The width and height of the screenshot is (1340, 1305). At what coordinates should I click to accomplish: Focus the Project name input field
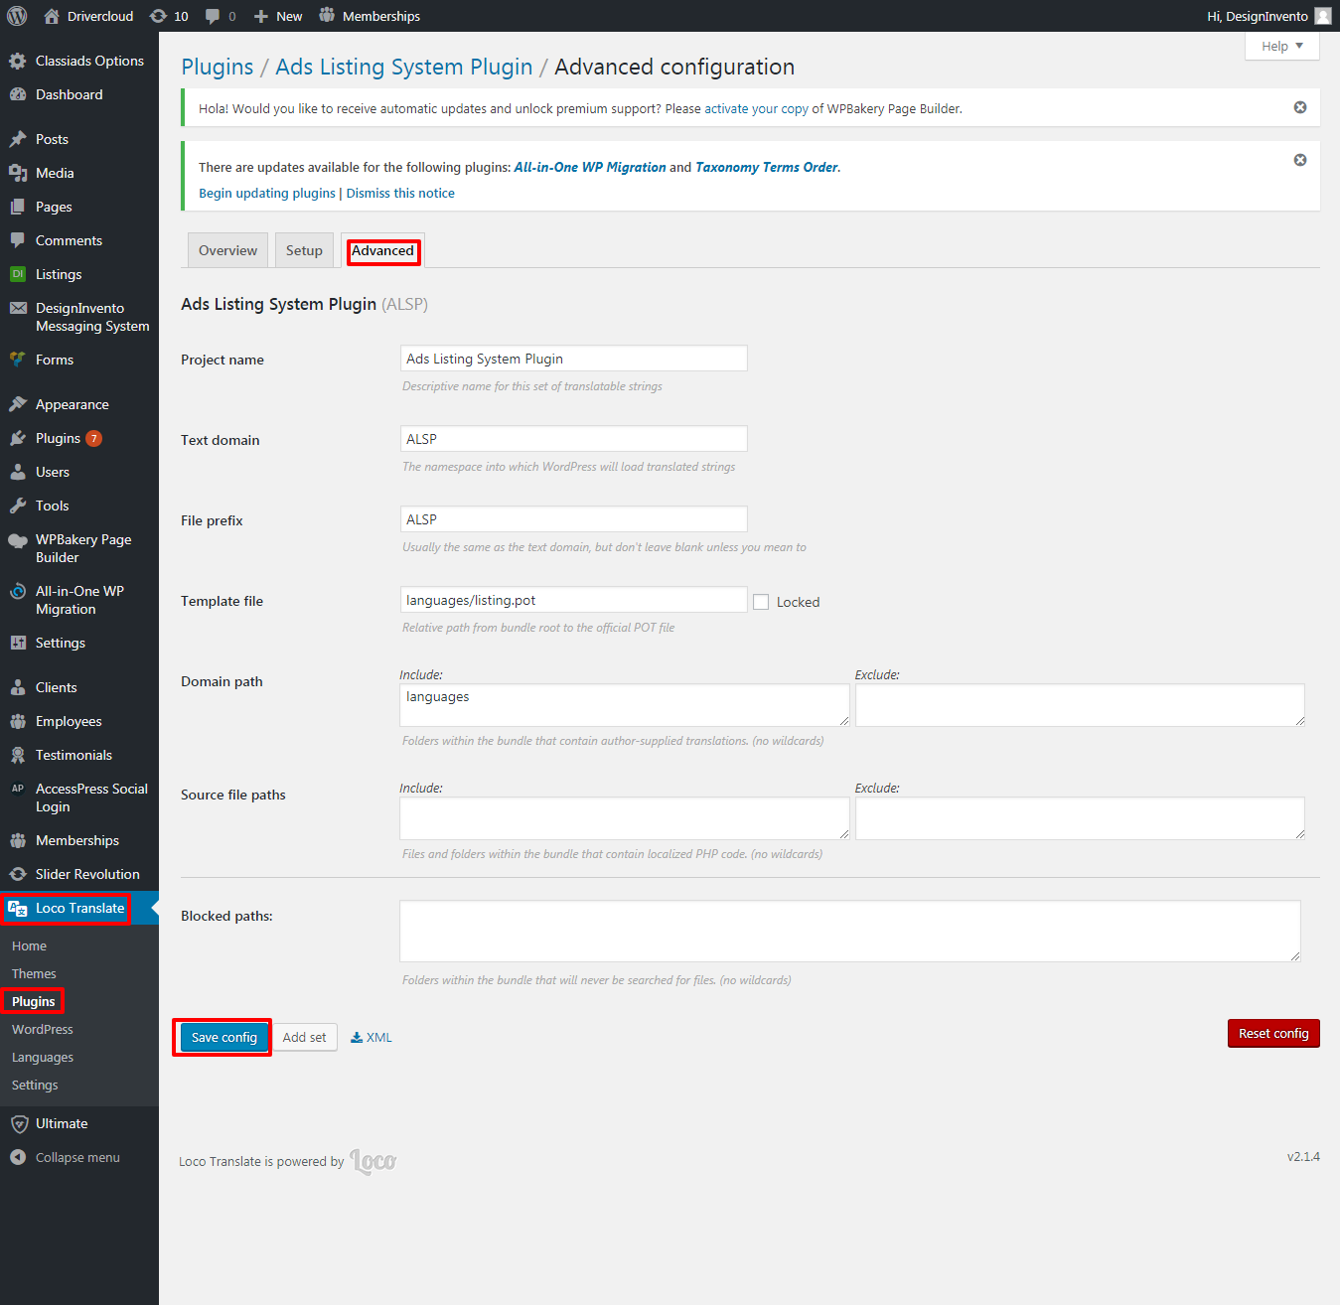pyautogui.click(x=573, y=359)
